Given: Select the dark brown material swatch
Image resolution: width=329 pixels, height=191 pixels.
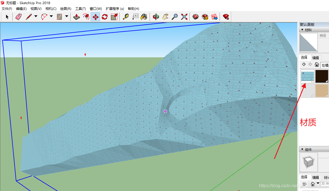Looking at the screenshot, I should click(322, 76).
